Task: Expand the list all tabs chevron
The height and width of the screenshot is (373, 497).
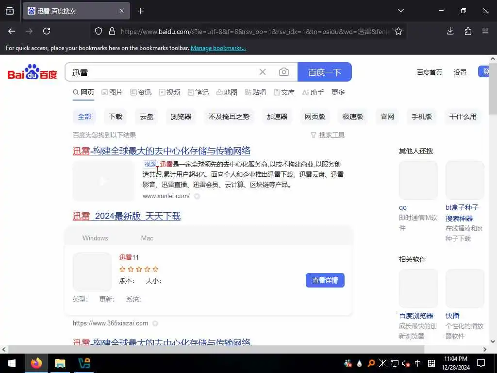Action: [400, 11]
